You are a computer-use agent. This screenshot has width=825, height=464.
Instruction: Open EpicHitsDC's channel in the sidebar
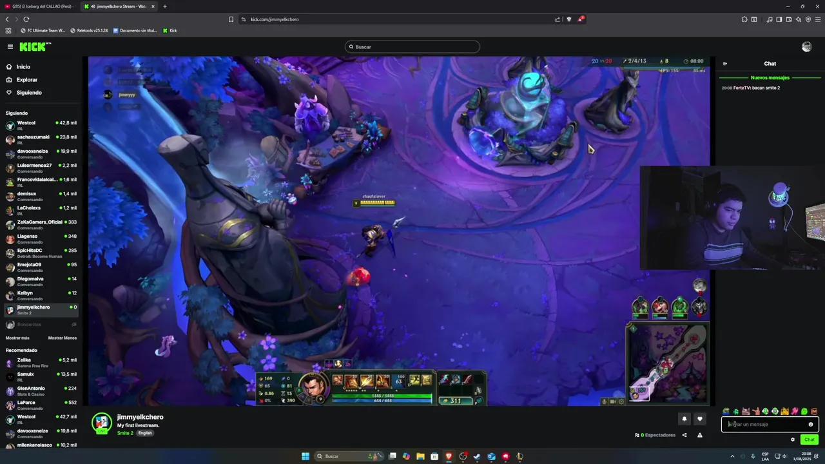click(x=41, y=253)
